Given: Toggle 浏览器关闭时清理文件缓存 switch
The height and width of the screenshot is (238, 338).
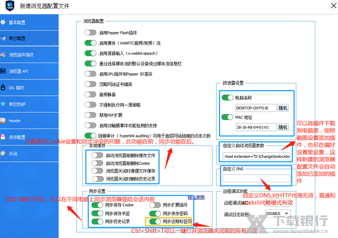Looking at the screenshot, I should click(97, 171).
